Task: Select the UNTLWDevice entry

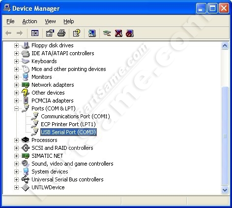Action: [x=48, y=187]
